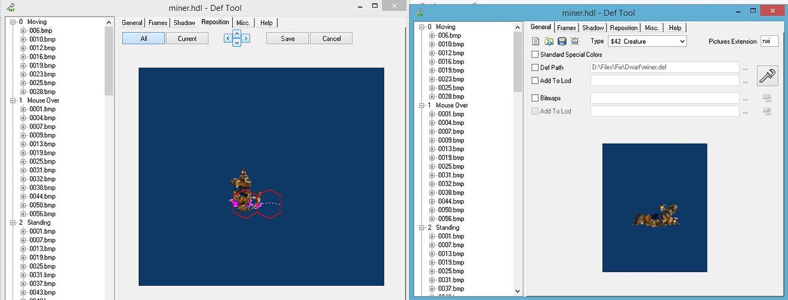Open the Help tab in left window
Viewport: 788px width, 300px height.
click(266, 23)
